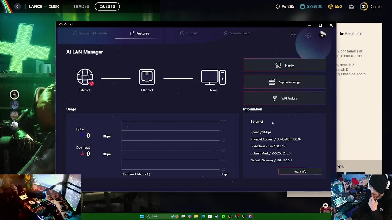Switch to the Hardware Monitoring tab
Viewport: 392px width, 220px height.
(x=91, y=33)
